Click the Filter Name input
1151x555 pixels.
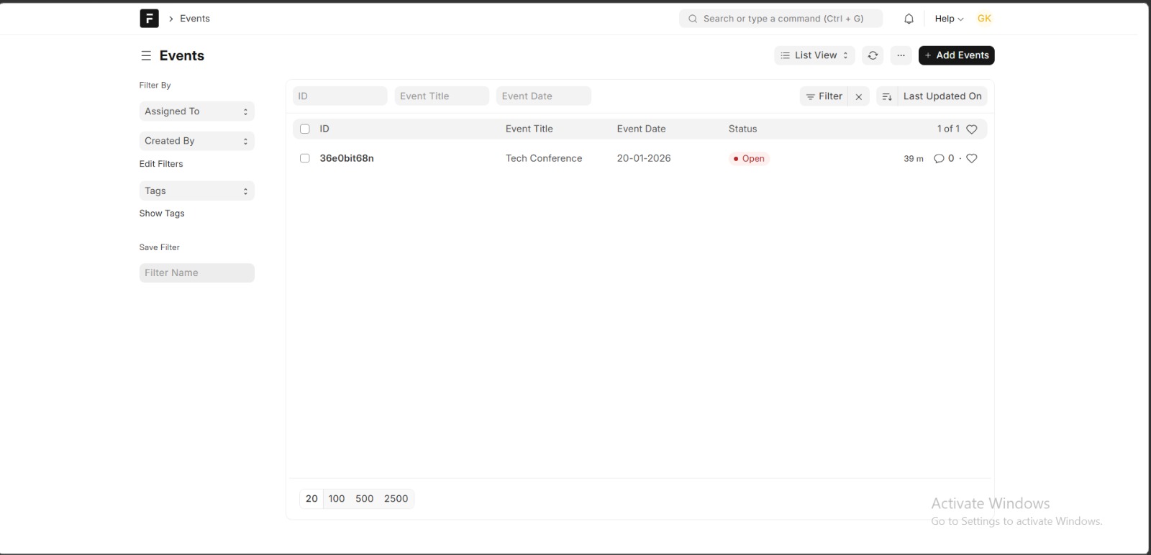click(x=197, y=273)
